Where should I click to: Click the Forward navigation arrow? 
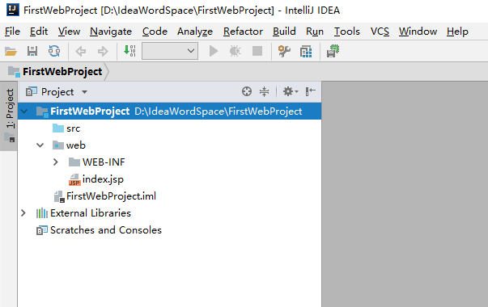click(103, 51)
